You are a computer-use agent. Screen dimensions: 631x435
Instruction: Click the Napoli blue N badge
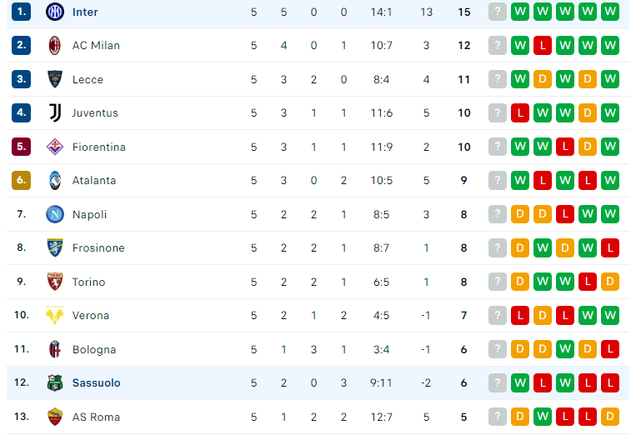pyautogui.click(x=55, y=214)
